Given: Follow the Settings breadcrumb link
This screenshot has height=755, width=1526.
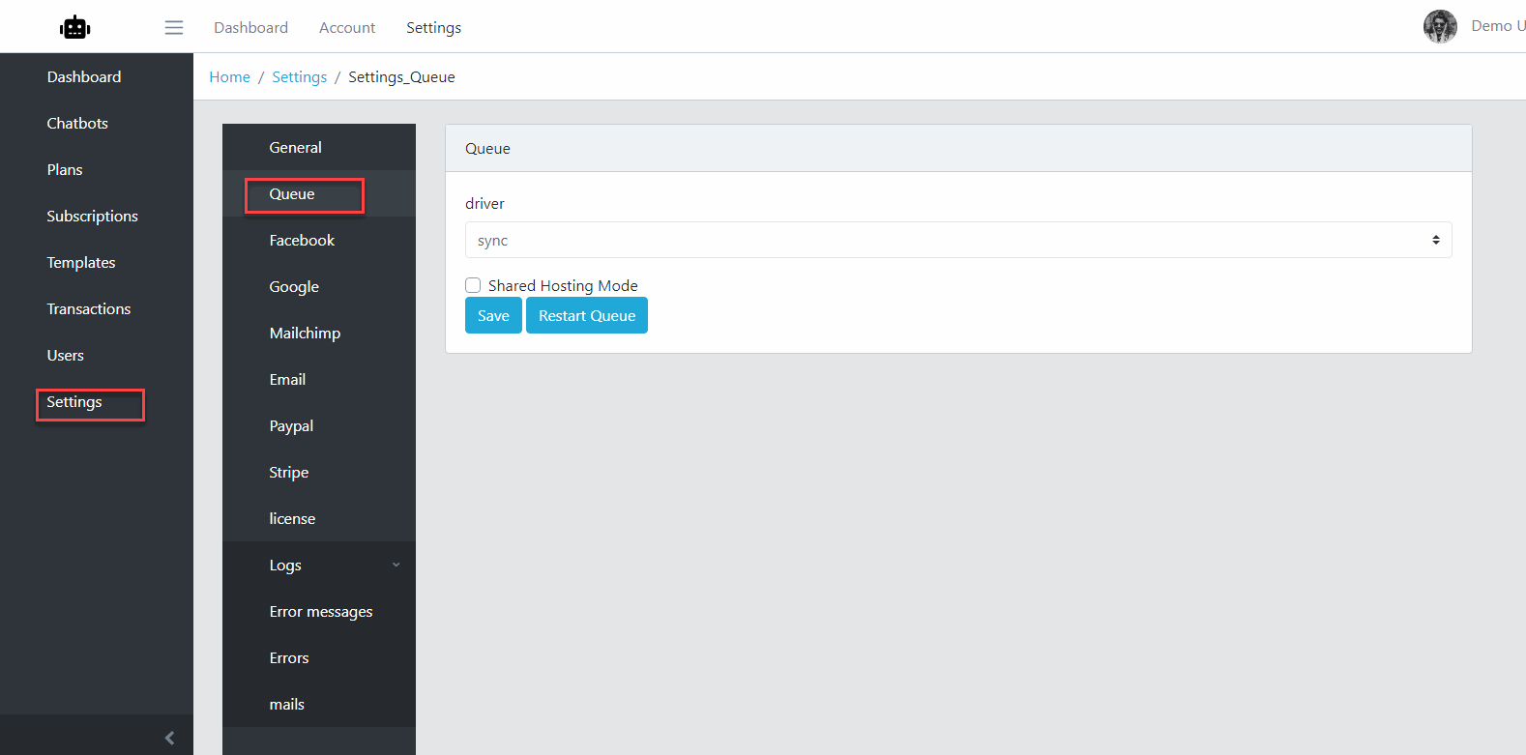Looking at the screenshot, I should pyautogui.click(x=299, y=77).
